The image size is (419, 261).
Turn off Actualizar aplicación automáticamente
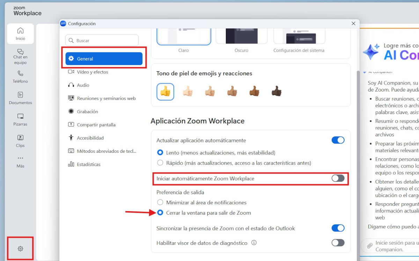coord(338,140)
